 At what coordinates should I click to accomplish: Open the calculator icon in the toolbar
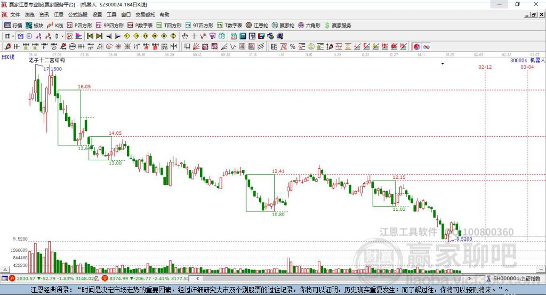[243, 36]
